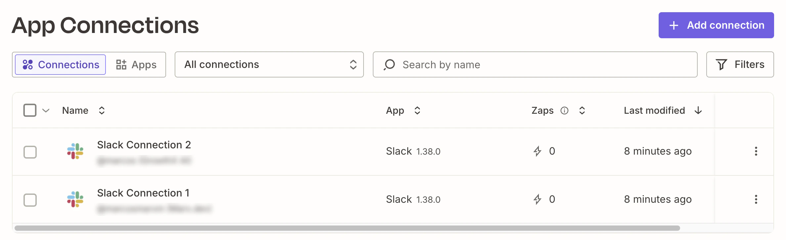Click the Zaps column header label
Screen dimensions: 786x240
pyautogui.click(x=543, y=110)
